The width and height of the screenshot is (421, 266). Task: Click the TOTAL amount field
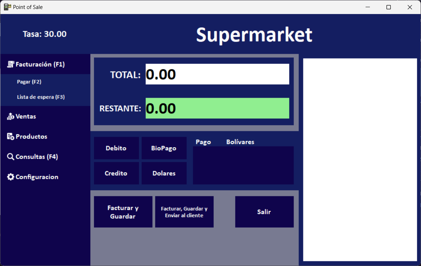point(217,74)
